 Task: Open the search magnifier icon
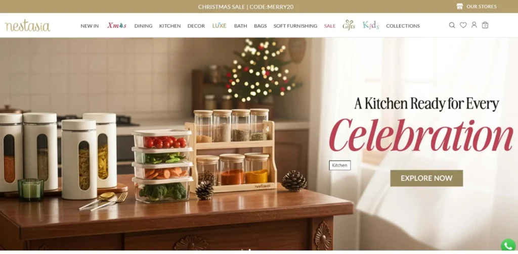pos(452,25)
